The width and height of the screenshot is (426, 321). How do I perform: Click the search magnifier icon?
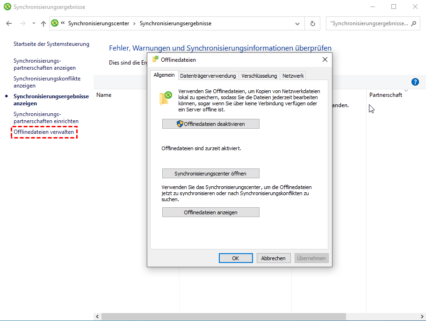[414, 24]
